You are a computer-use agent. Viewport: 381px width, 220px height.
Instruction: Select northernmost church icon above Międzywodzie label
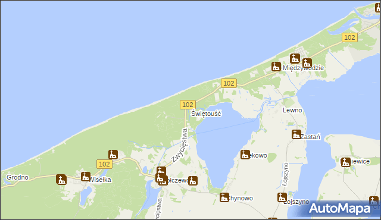click(295, 58)
